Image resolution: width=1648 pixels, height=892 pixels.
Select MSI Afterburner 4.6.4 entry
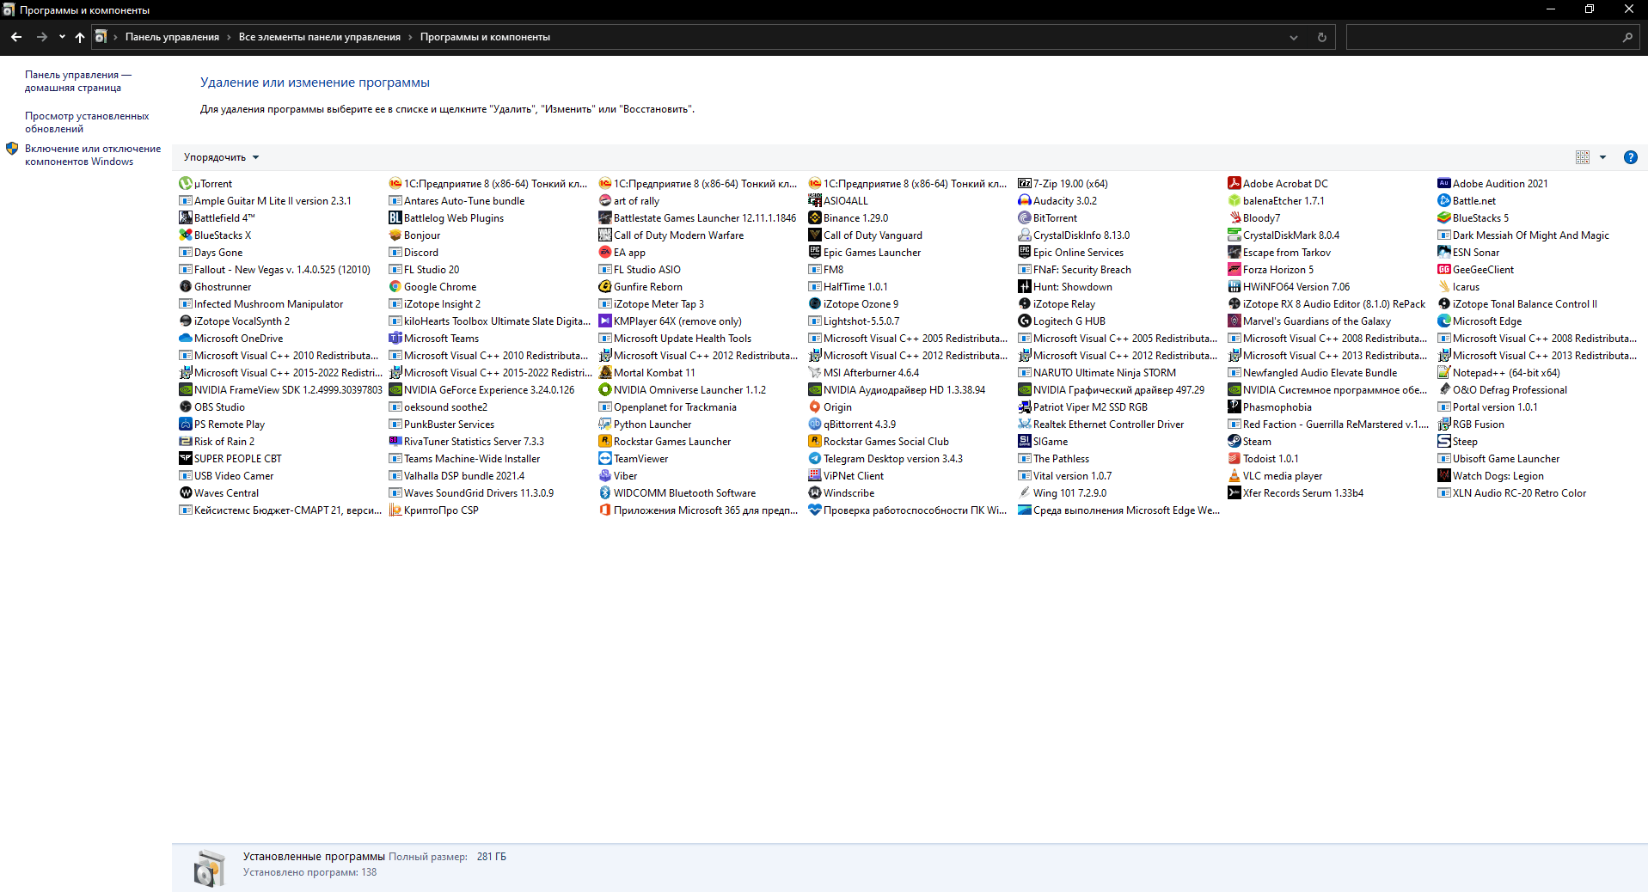[x=863, y=372]
